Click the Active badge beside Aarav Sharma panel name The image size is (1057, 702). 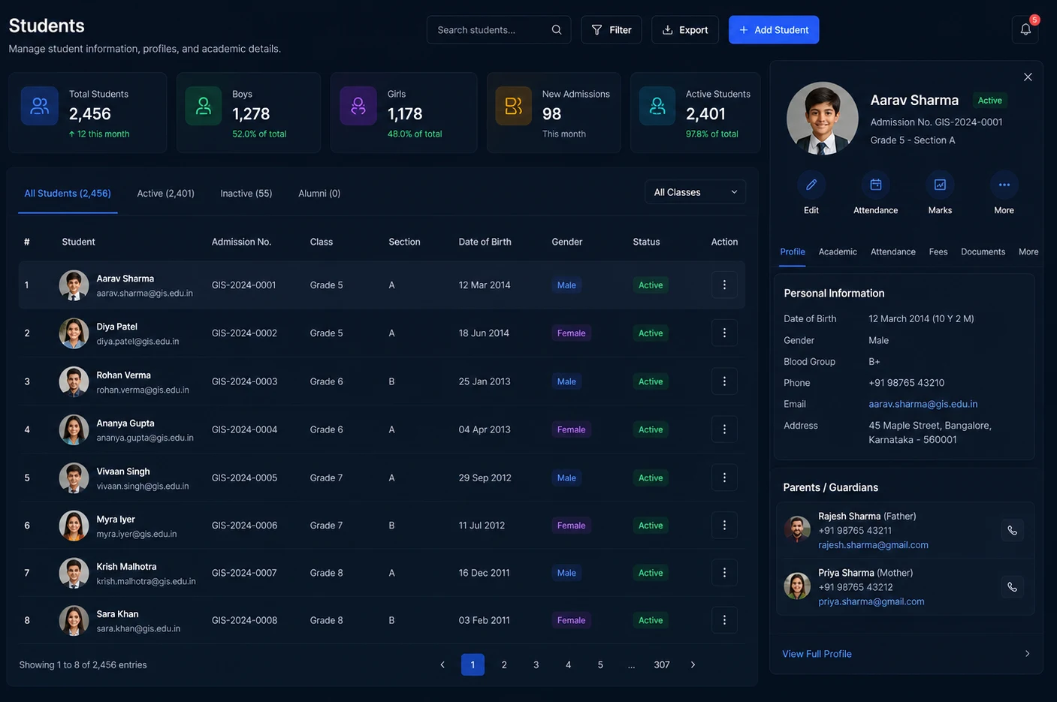989,101
